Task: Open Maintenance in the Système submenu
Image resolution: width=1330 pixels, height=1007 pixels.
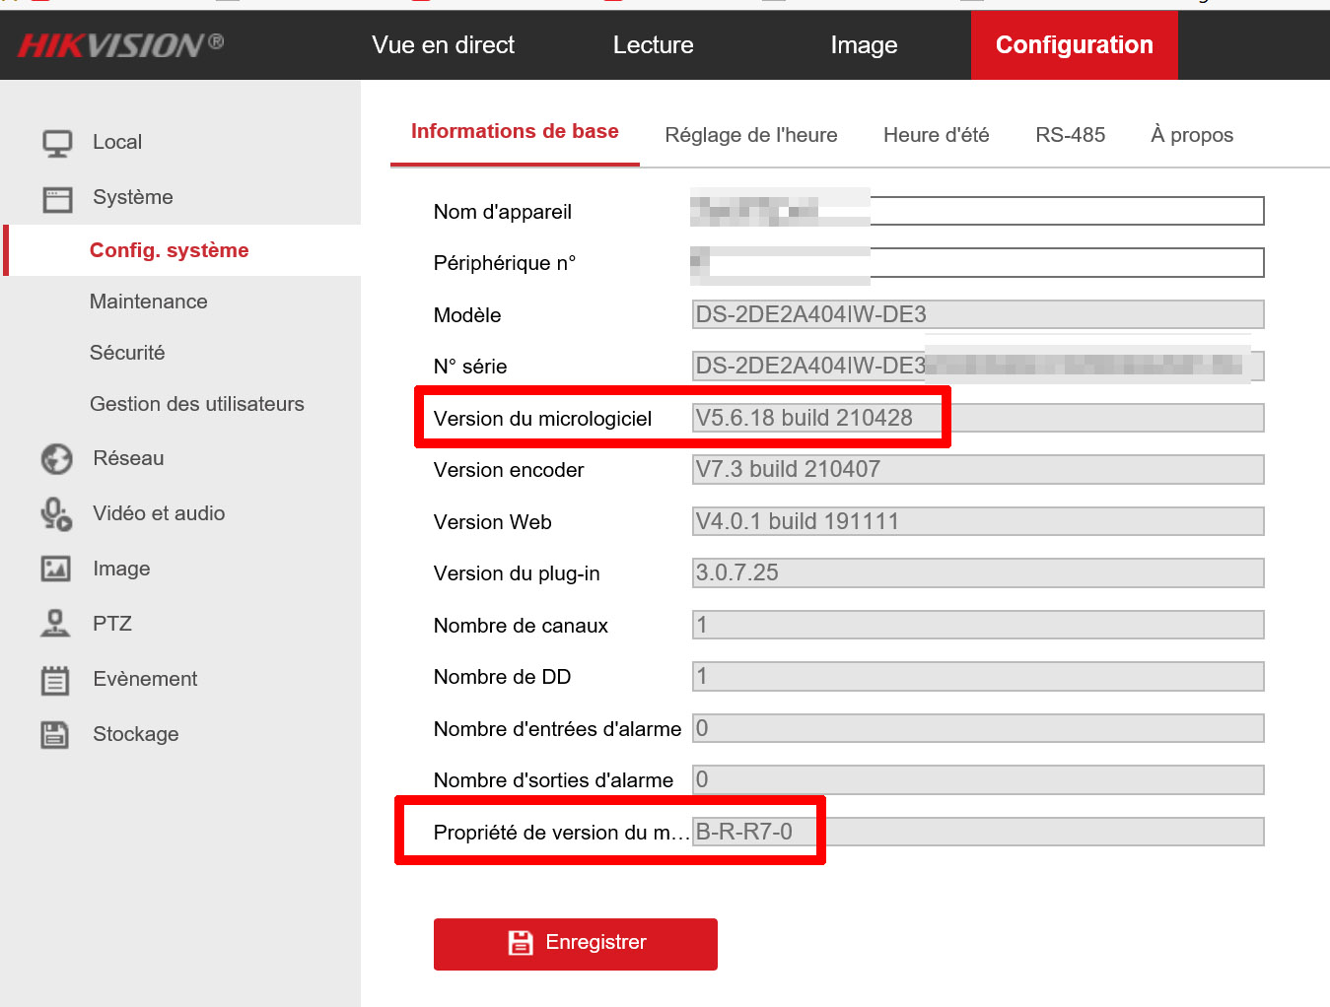Action: (149, 302)
